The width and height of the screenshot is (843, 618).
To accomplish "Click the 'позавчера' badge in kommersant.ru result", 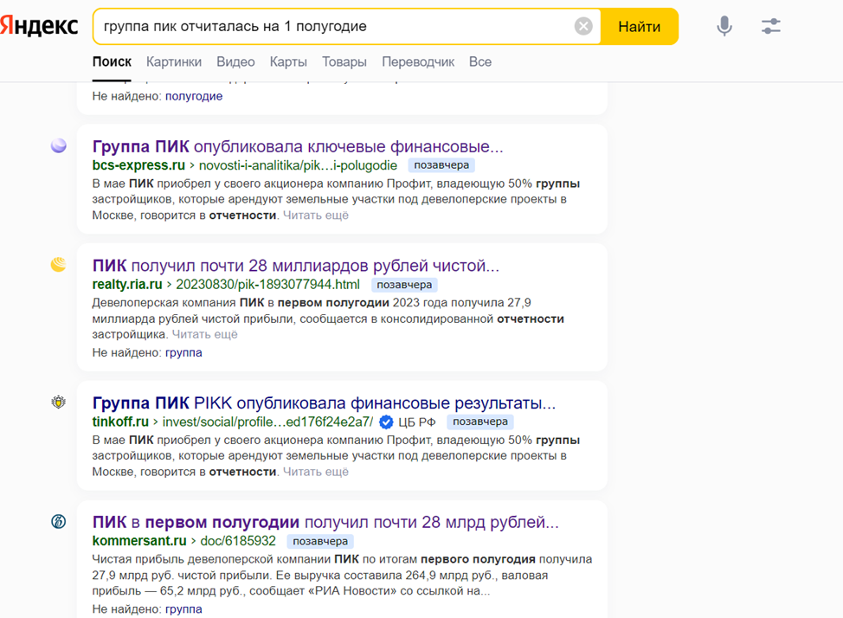I will 320,541.
